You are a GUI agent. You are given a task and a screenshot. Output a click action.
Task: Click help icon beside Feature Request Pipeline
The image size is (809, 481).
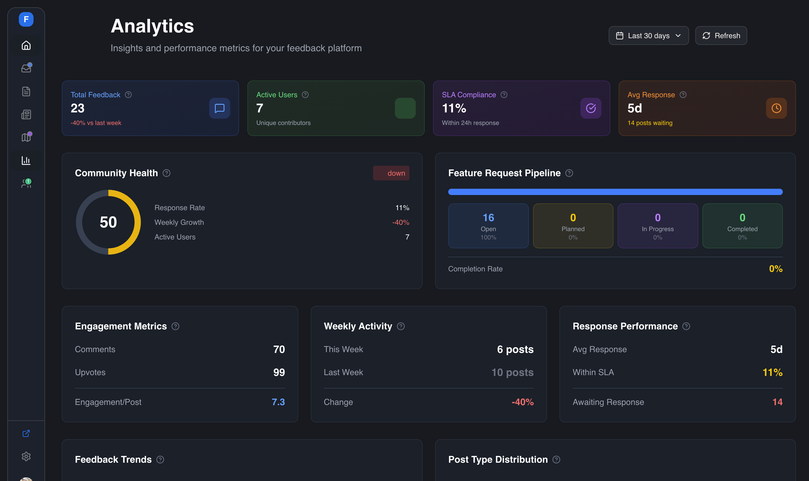(x=569, y=173)
